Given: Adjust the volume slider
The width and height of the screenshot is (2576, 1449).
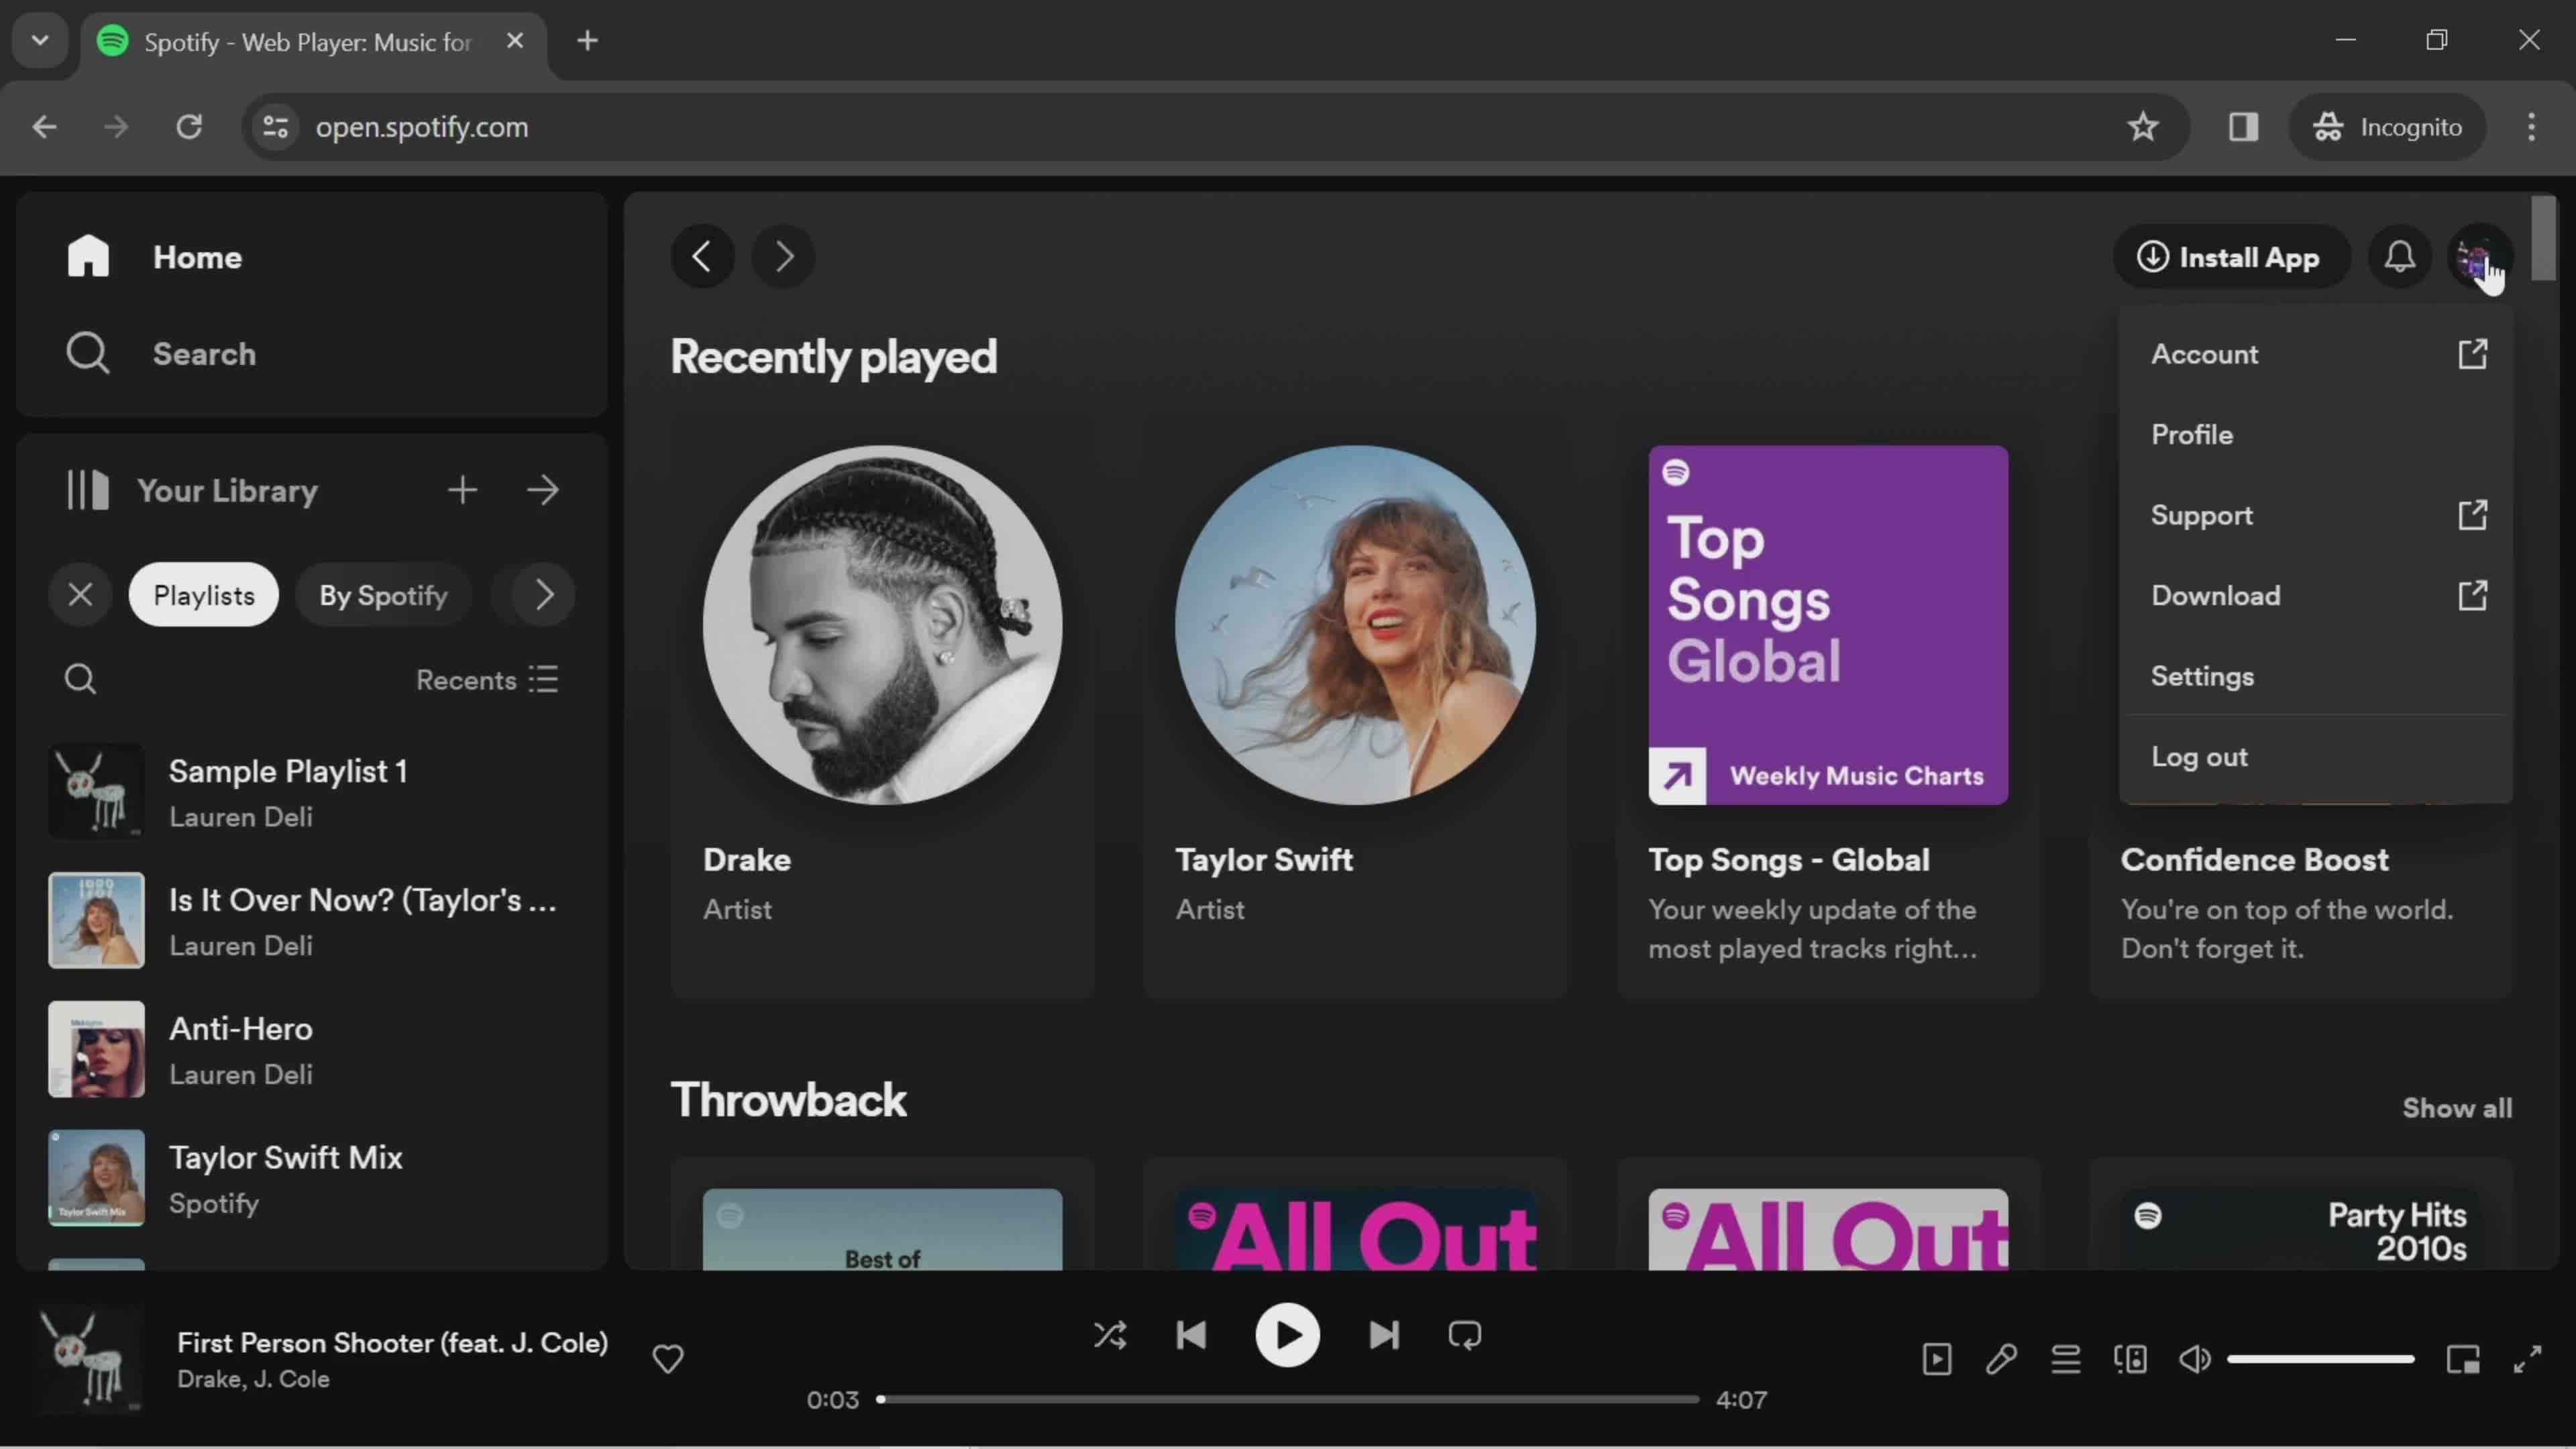Looking at the screenshot, I should click(2320, 1359).
